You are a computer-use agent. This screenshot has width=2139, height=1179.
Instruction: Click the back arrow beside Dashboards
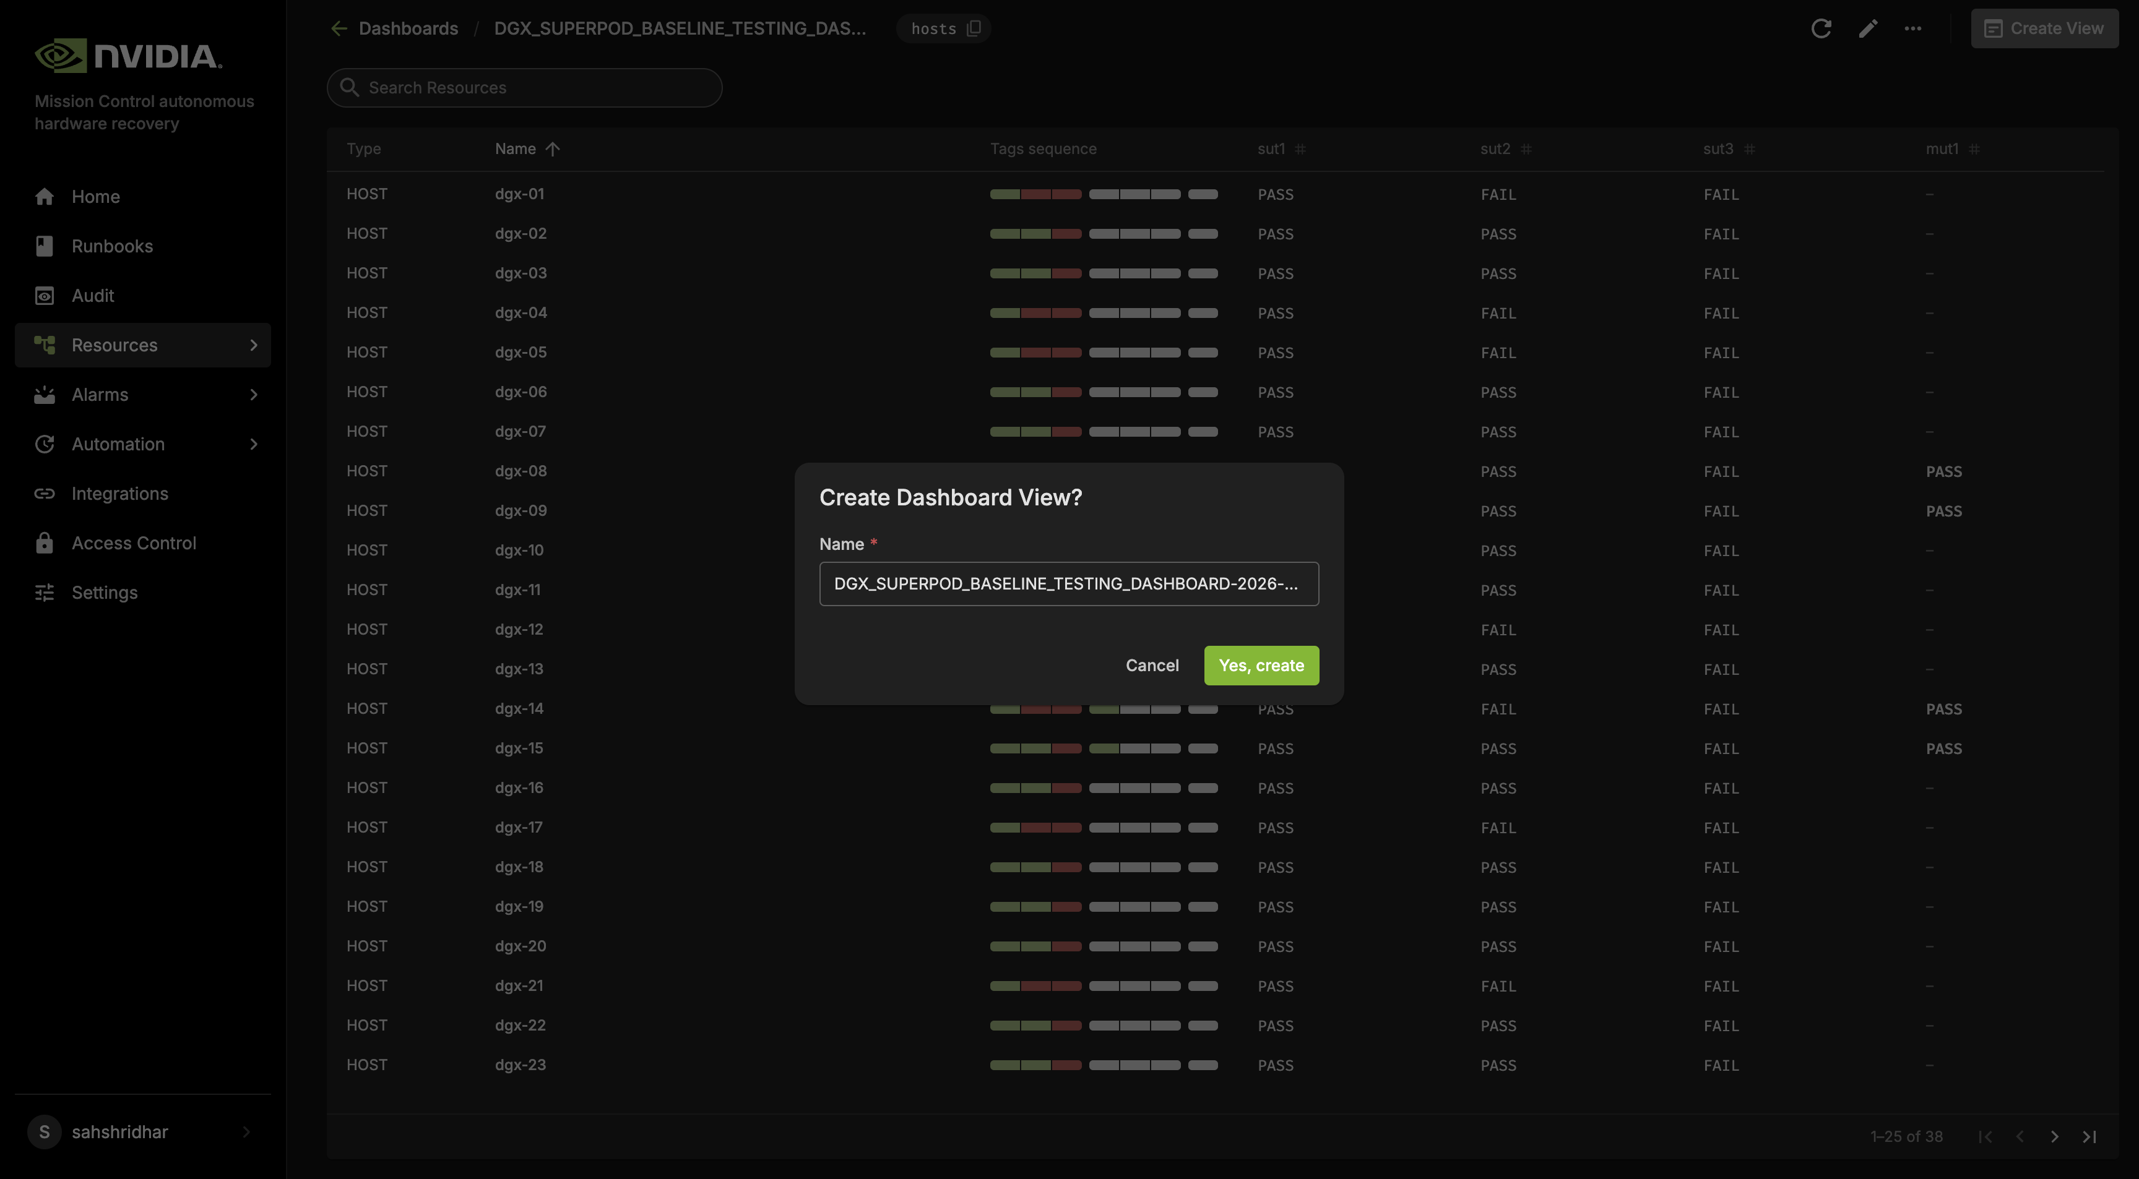coord(339,28)
